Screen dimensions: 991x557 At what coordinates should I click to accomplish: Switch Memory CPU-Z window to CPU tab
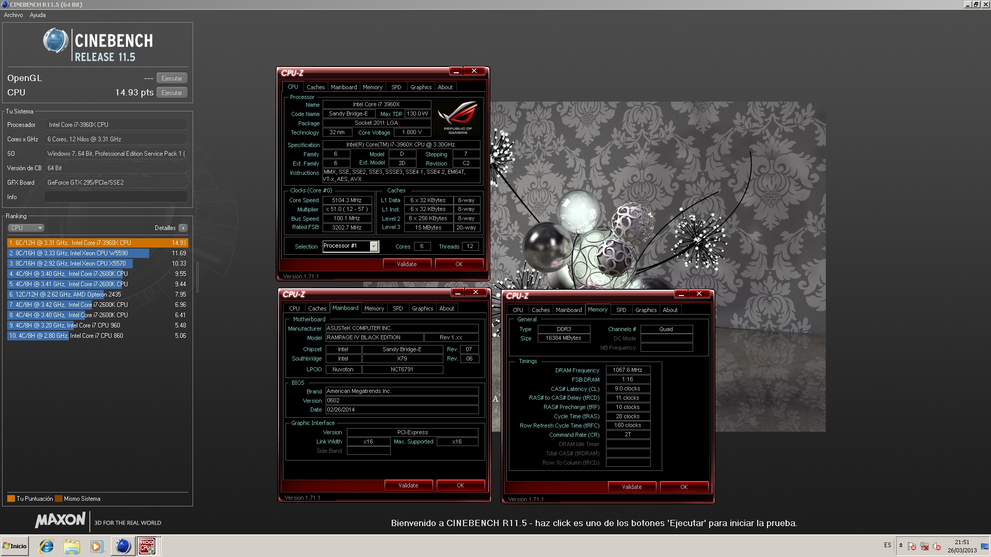point(518,310)
